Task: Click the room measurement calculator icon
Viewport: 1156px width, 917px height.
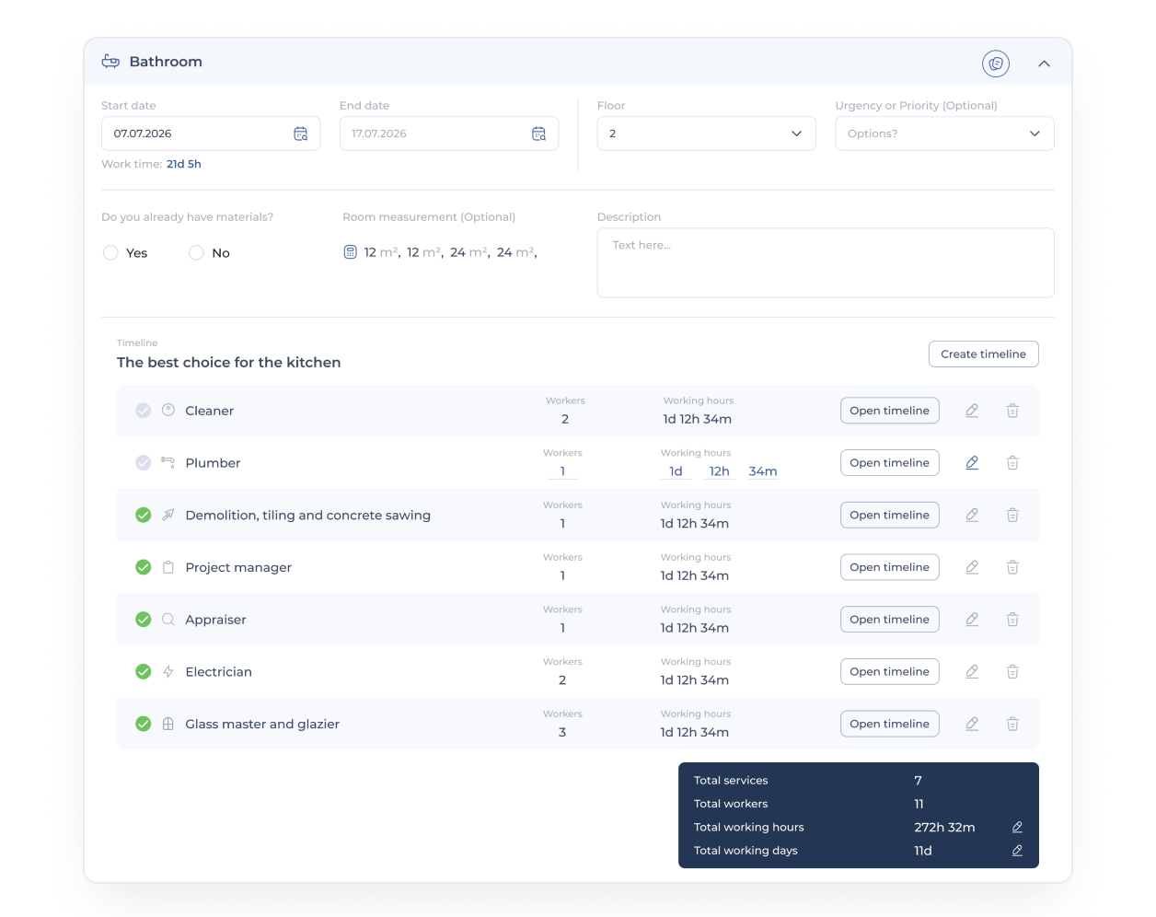Action: (351, 252)
